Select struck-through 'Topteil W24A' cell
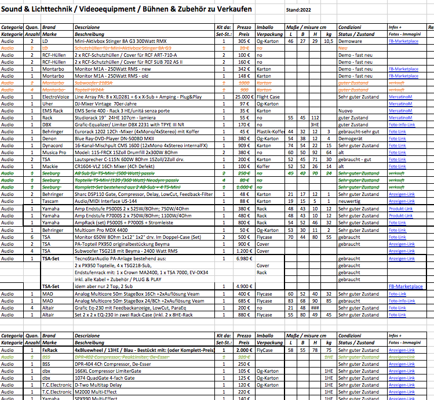The width and height of the screenshot is (434, 400). (144, 90)
